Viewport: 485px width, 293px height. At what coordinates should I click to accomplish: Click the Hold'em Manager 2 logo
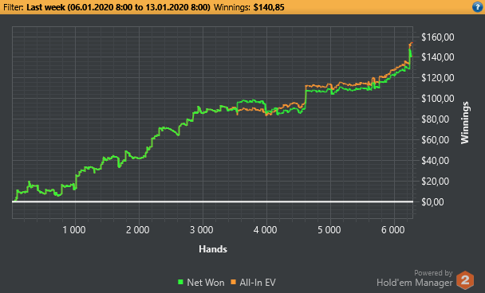(465, 280)
